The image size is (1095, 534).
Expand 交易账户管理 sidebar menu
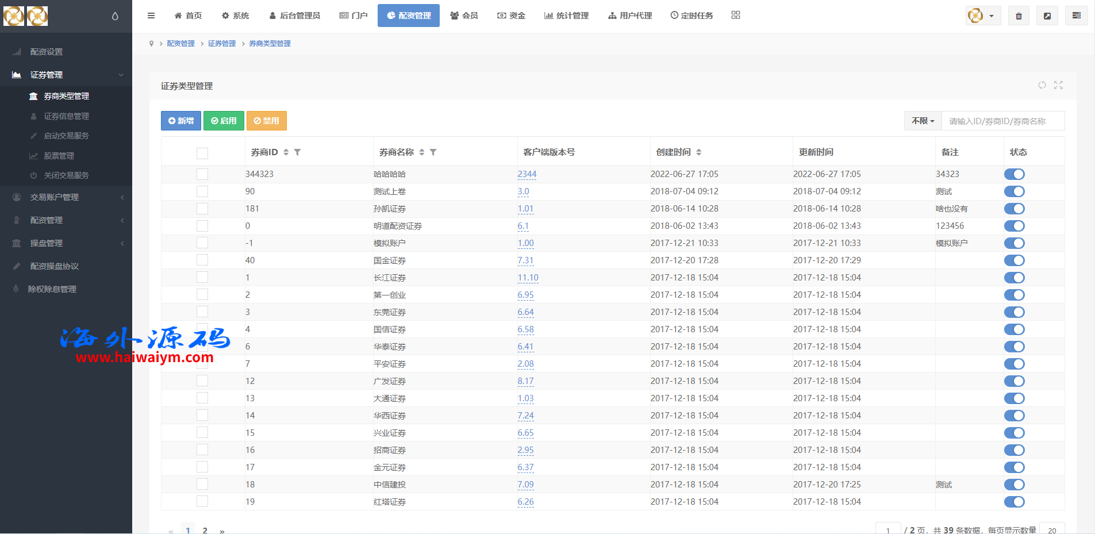pyautogui.click(x=66, y=197)
